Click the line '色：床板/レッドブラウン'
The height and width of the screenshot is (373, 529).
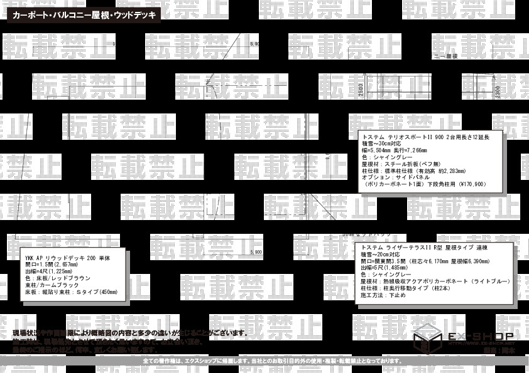[x=58, y=278]
